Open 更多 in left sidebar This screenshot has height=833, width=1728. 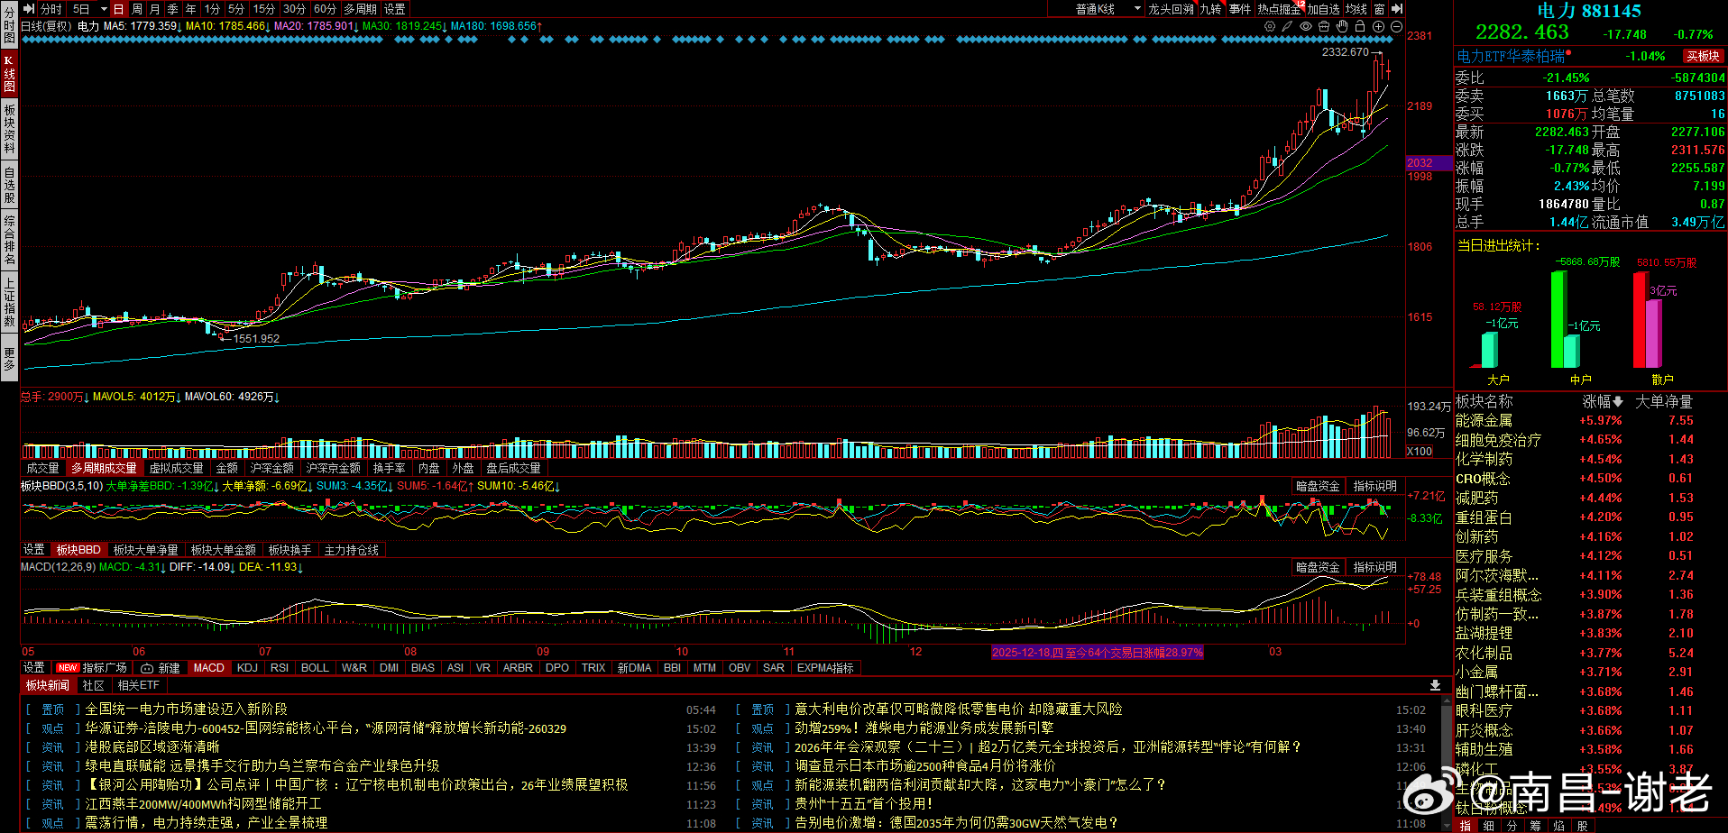pos(9,358)
